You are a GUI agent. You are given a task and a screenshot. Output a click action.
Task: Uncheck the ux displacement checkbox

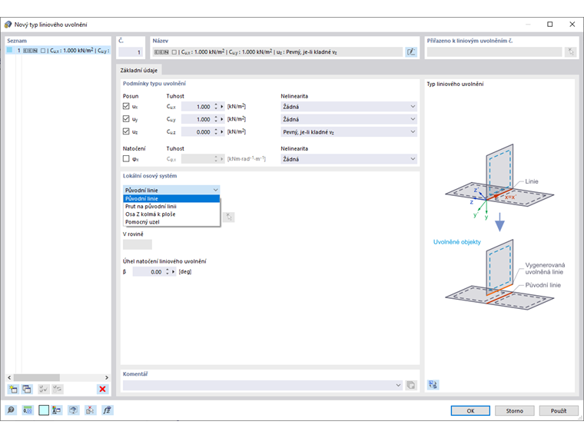(126, 107)
